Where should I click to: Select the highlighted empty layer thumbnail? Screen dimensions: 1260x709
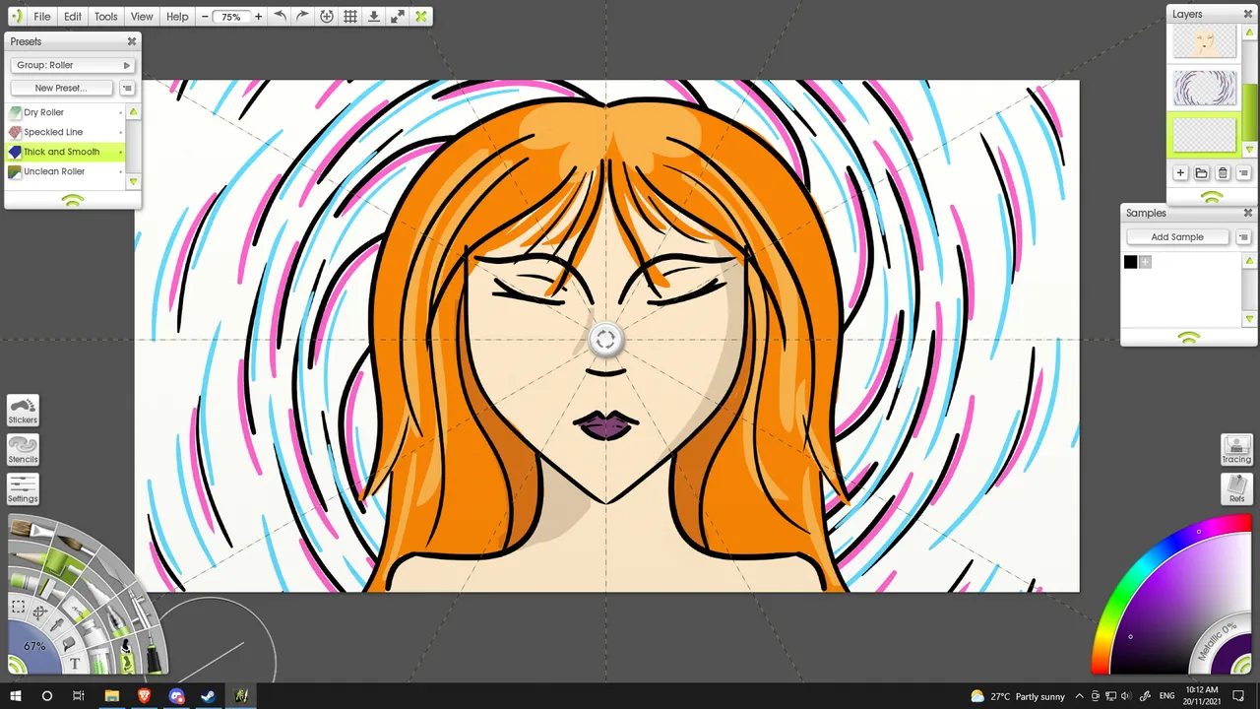pos(1205,135)
